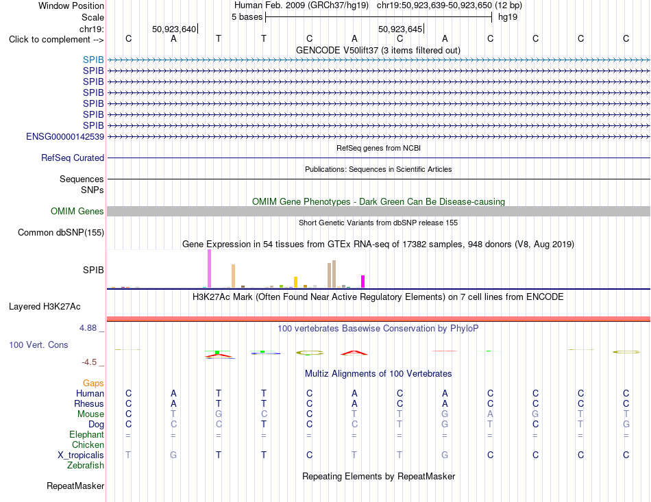651x502 pixels.
Task: Click 'Short Genetic Variants from dbSNP release 155'
Action: tap(378, 223)
